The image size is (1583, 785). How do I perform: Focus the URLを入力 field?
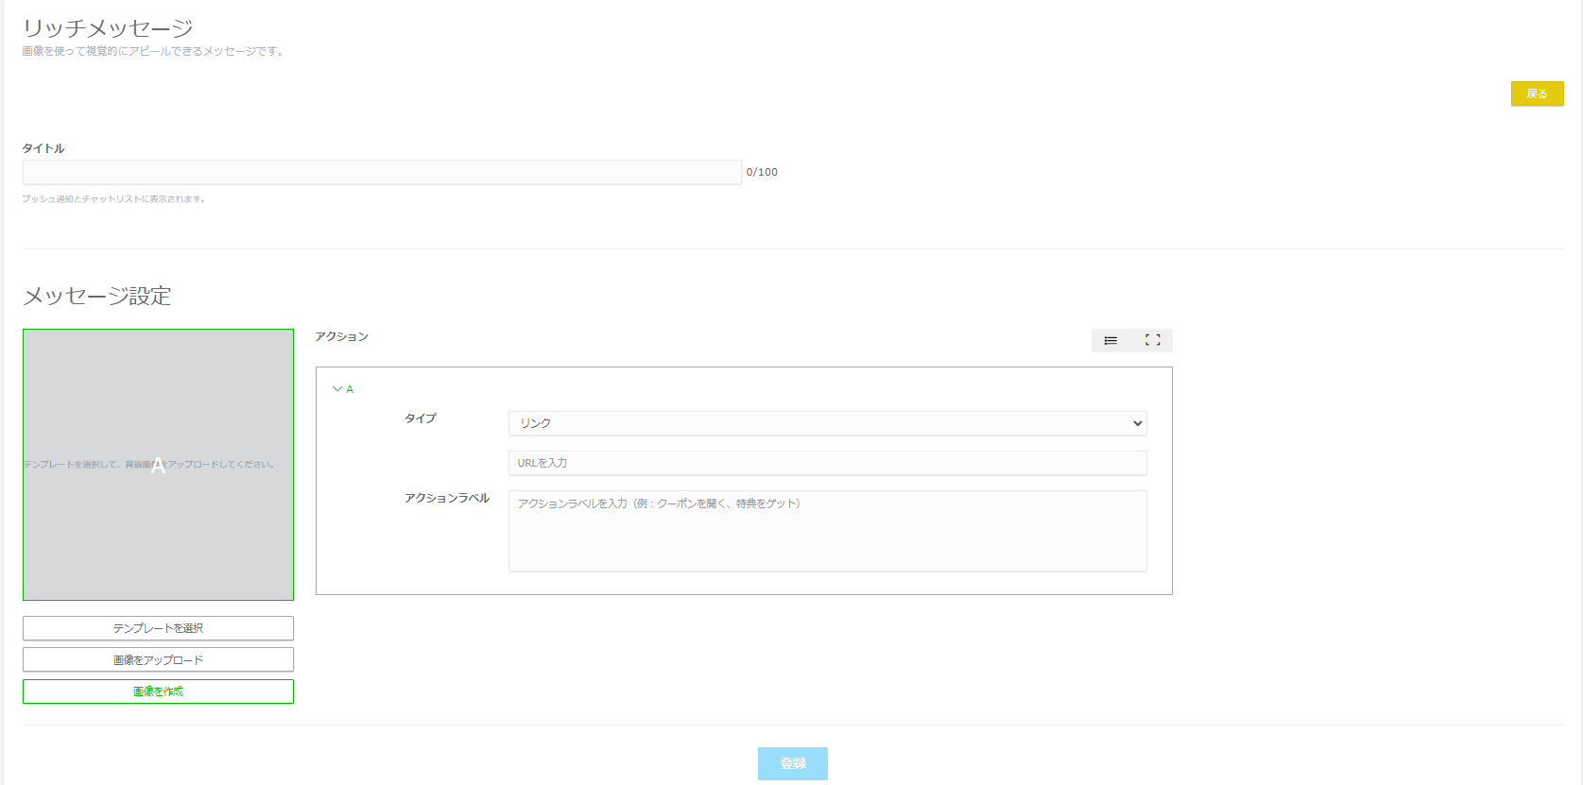coord(827,463)
